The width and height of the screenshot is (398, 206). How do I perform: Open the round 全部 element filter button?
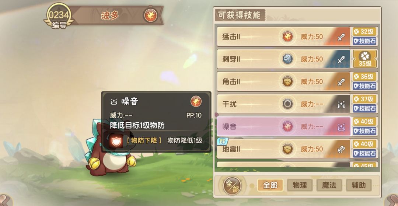coord(232,186)
